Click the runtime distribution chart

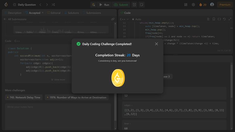pyautogui.click(x=61, y=30)
